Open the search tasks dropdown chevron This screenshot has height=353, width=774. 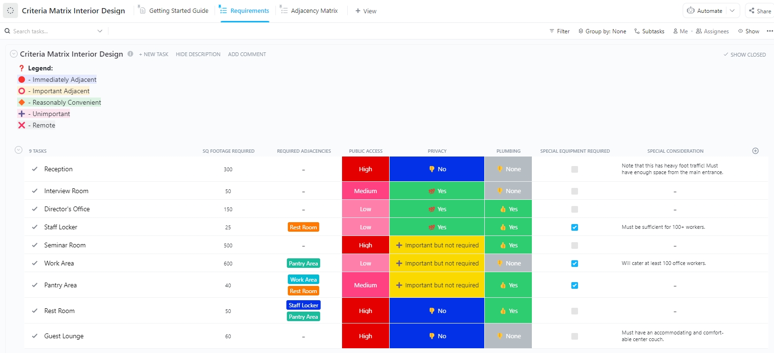(100, 31)
